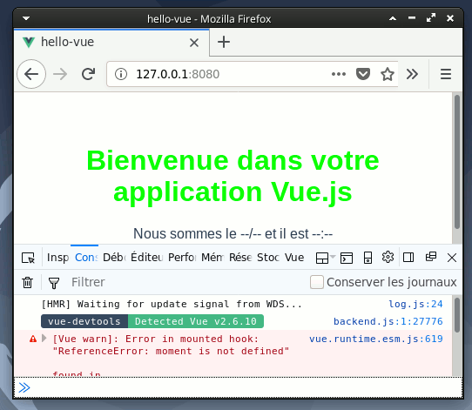Open devtools in separate window
Image resolution: width=472 pixels, height=410 pixels.
[431, 257]
